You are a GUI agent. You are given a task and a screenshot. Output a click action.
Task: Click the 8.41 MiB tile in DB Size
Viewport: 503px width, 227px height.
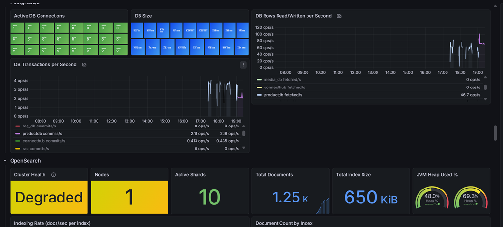coord(182,47)
